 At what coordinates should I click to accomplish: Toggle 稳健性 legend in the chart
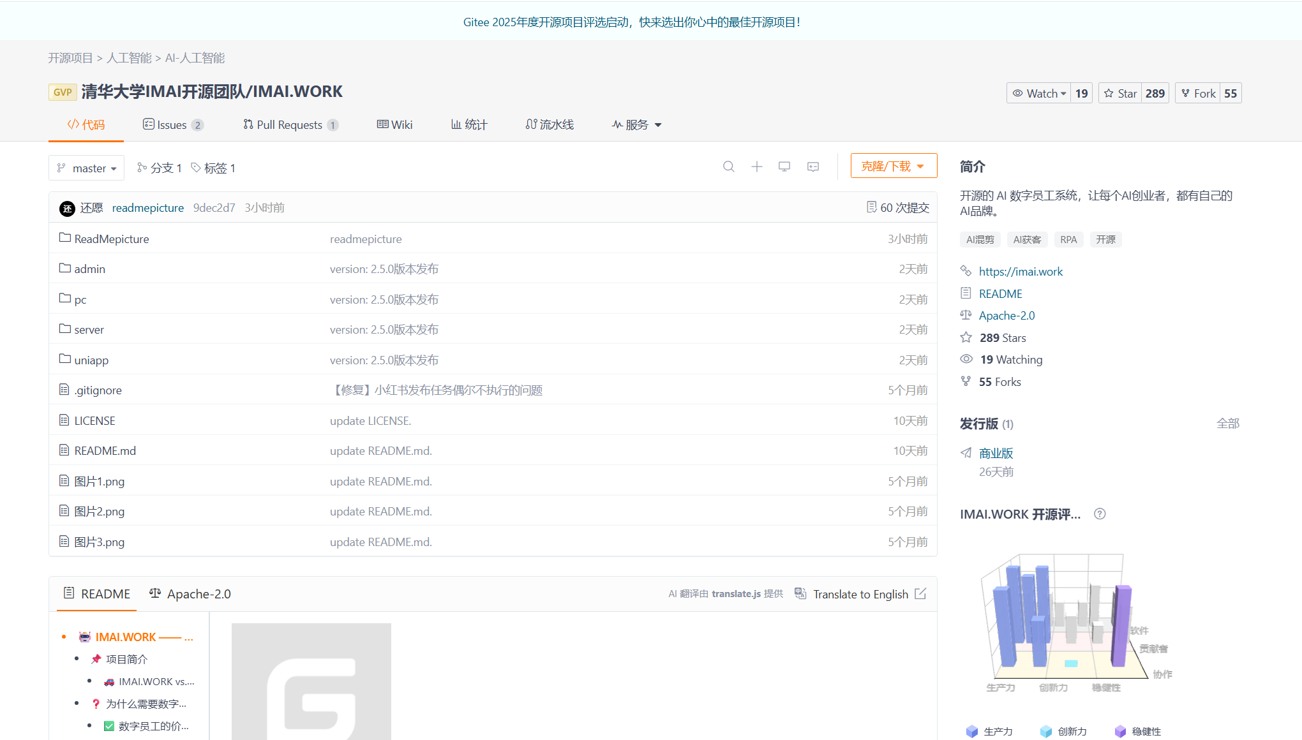(x=1138, y=731)
